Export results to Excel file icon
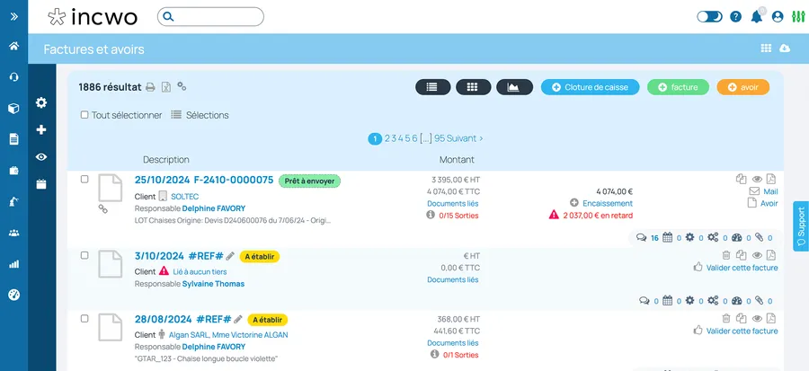Screen dimensions: 809x371 coord(166,87)
